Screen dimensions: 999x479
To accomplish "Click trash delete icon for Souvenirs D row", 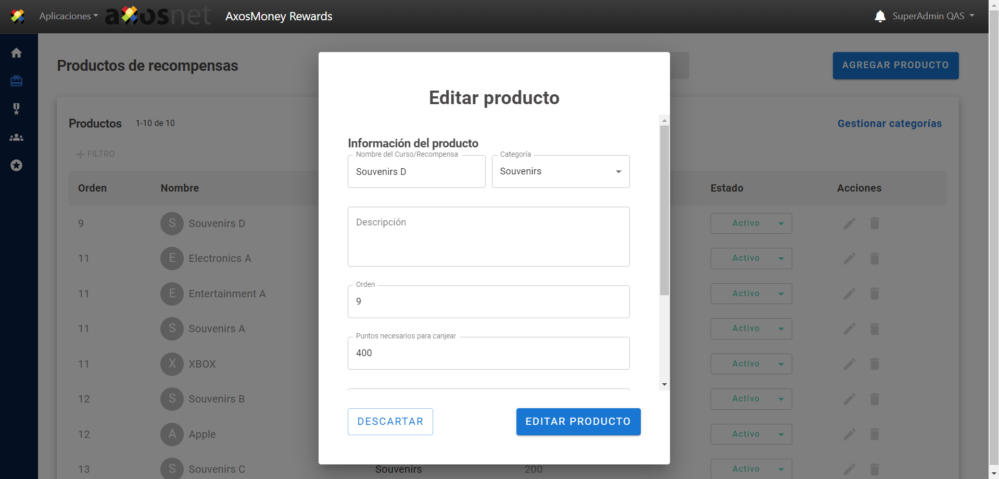I will [875, 223].
